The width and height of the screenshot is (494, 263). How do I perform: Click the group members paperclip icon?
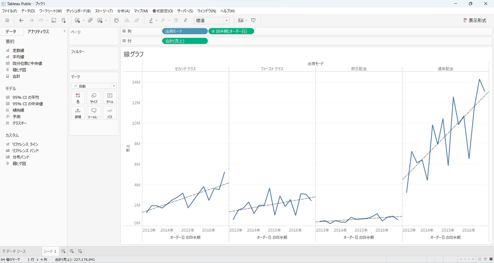pos(163,21)
